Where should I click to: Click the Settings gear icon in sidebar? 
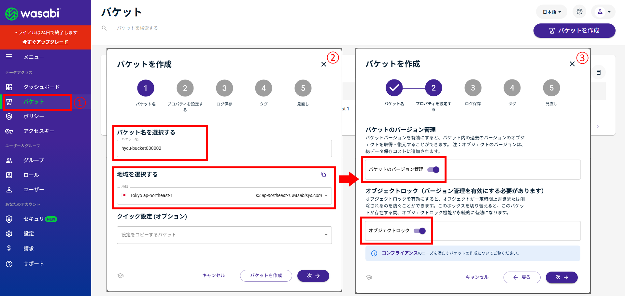click(x=9, y=233)
